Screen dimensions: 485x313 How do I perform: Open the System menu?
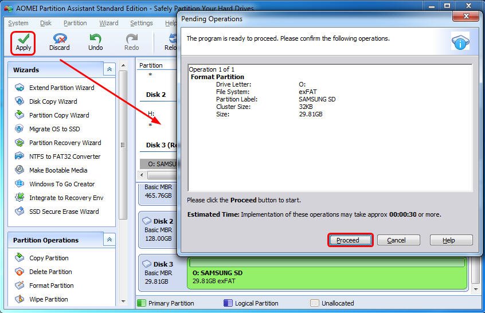pos(18,23)
